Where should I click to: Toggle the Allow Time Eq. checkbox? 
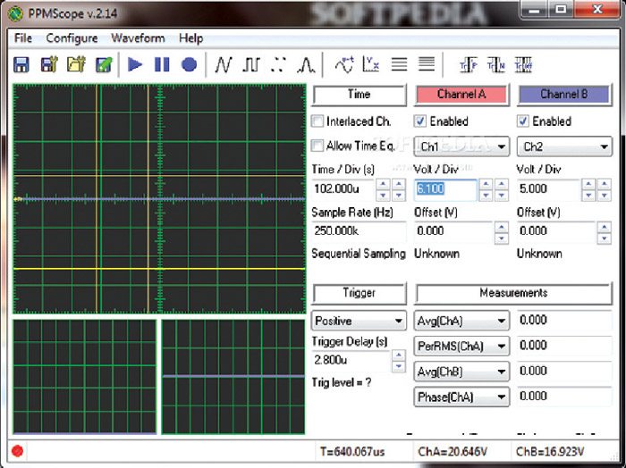317,146
